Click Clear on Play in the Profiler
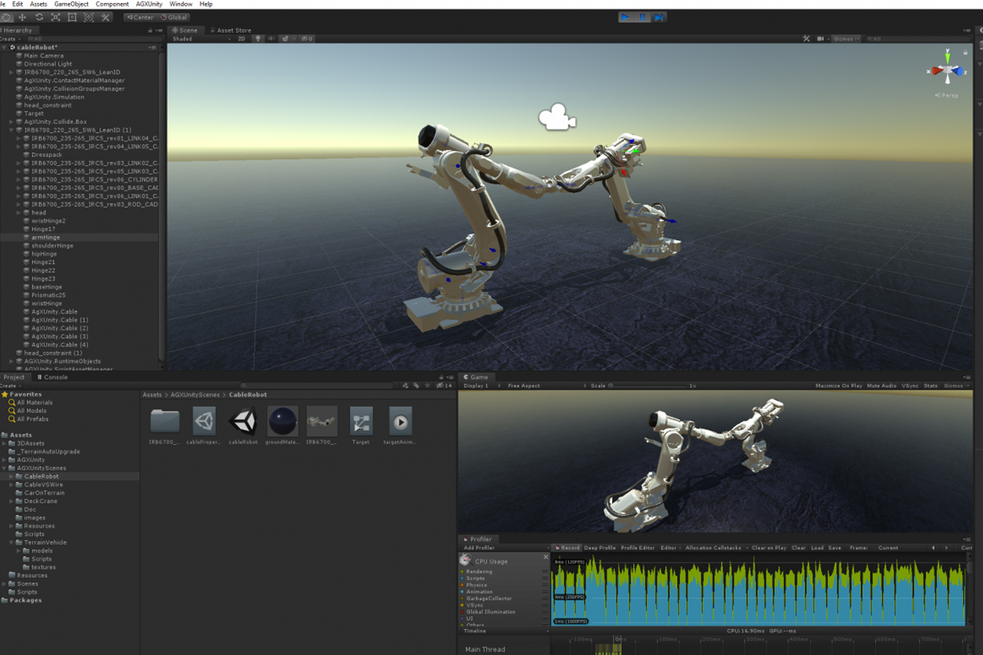 coord(768,548)
